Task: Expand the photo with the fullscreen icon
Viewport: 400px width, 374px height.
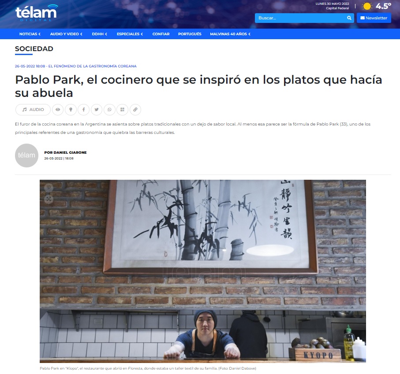Action: click(x=49, y=199)
